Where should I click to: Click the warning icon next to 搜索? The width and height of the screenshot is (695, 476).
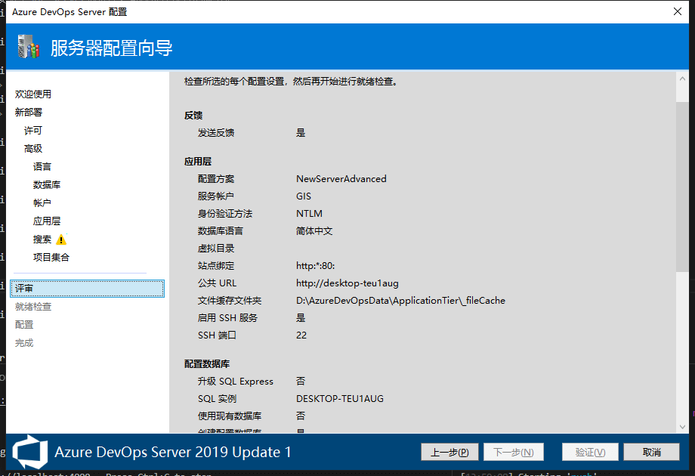pyautogui.click(x=62, y=240)
